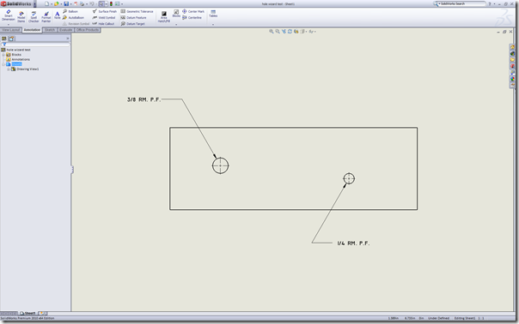Expand the Blocks dropdown arrow
Viewport: 519px width, 324px height.
(176, 25)
